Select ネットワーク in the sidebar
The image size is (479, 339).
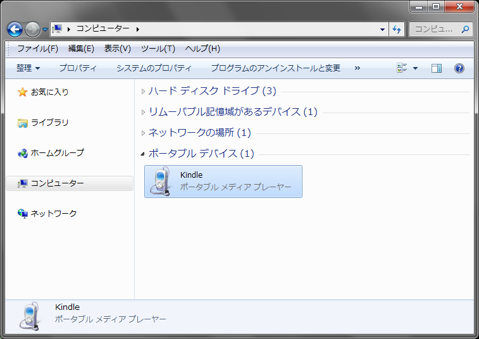pos(54,214)
